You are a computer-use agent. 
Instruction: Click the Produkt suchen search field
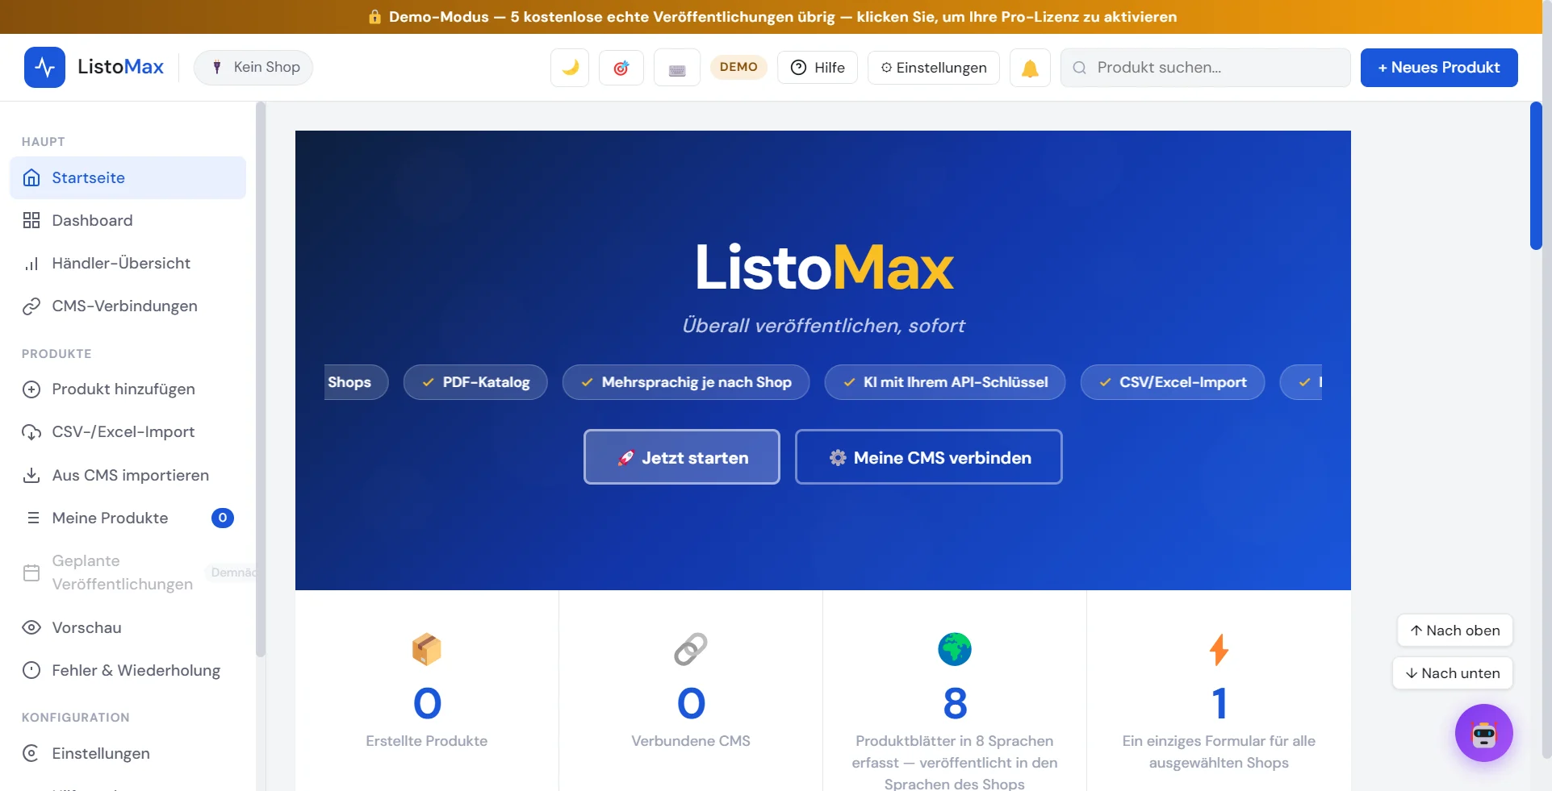pos(1205,68)
